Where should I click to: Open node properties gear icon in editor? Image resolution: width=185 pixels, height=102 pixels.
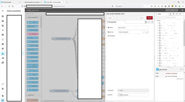(146, 22)
